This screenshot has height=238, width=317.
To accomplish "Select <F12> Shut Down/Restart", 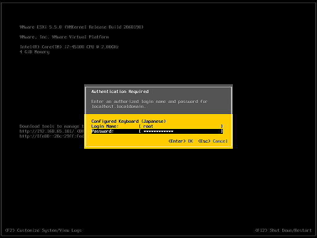I will click(x=283, y=231).
